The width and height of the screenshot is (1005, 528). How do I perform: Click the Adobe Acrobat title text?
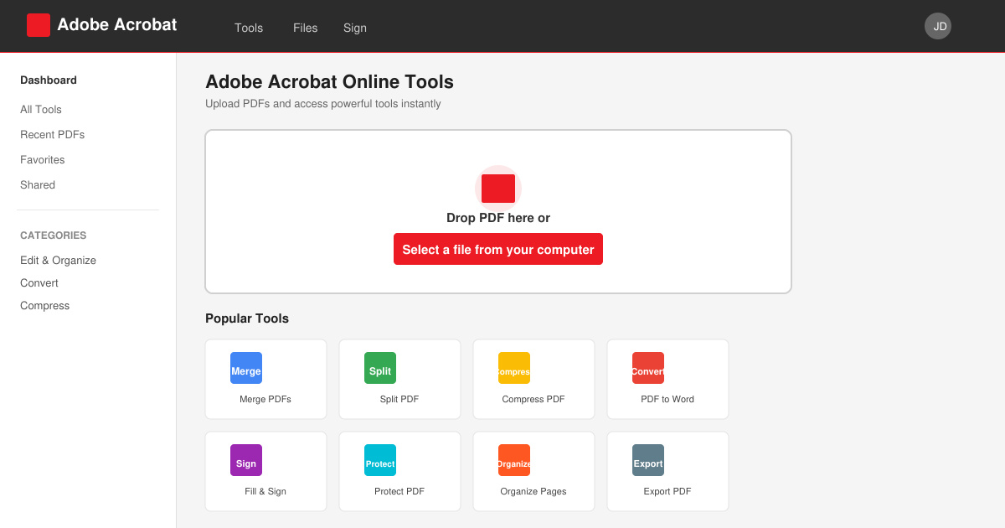point(117,25)
